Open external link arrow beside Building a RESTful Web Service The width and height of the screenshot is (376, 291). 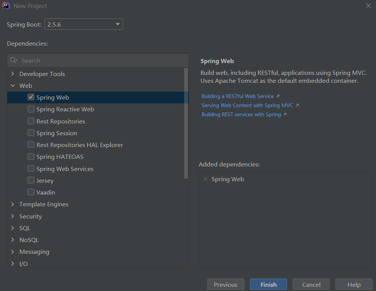pos(278,96)
